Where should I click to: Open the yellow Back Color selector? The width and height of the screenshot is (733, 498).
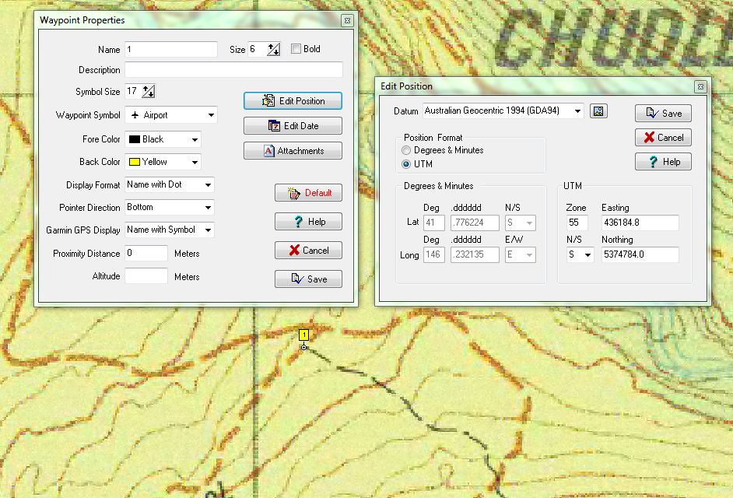click(163, 162)
